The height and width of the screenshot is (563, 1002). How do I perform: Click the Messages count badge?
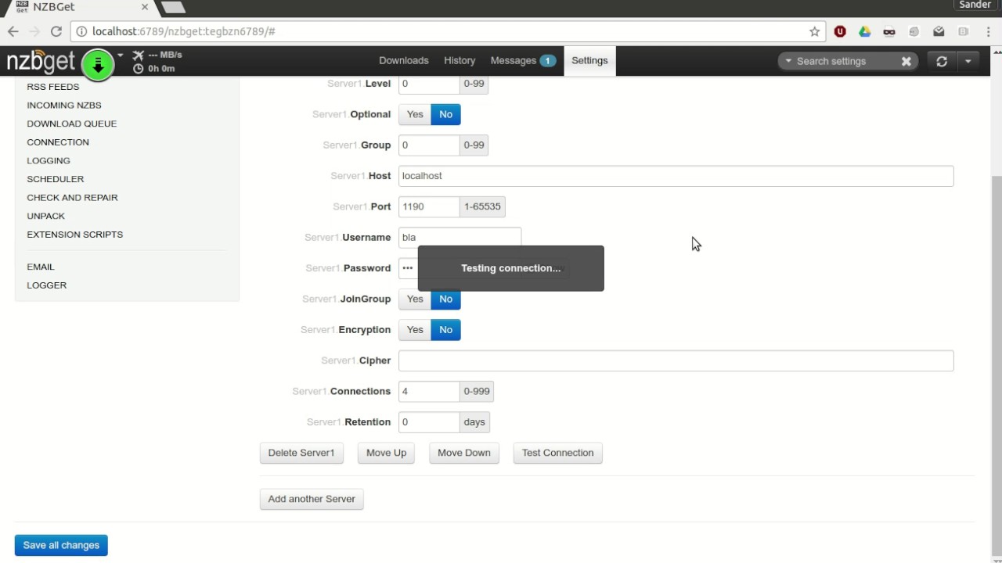[x=547, y=61]
